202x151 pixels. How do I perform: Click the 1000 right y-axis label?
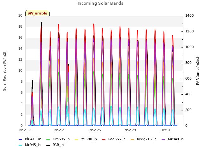click(x=189, y=47)
